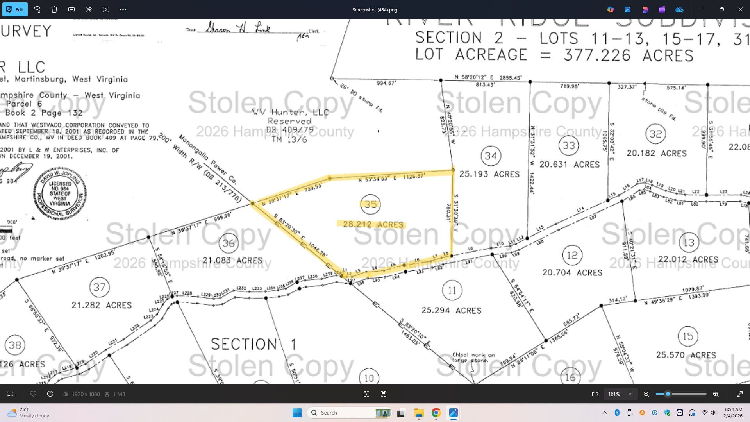This screenshot has width=750, height=422.
Task: Scan text in the image
Action: coord(384,394)
